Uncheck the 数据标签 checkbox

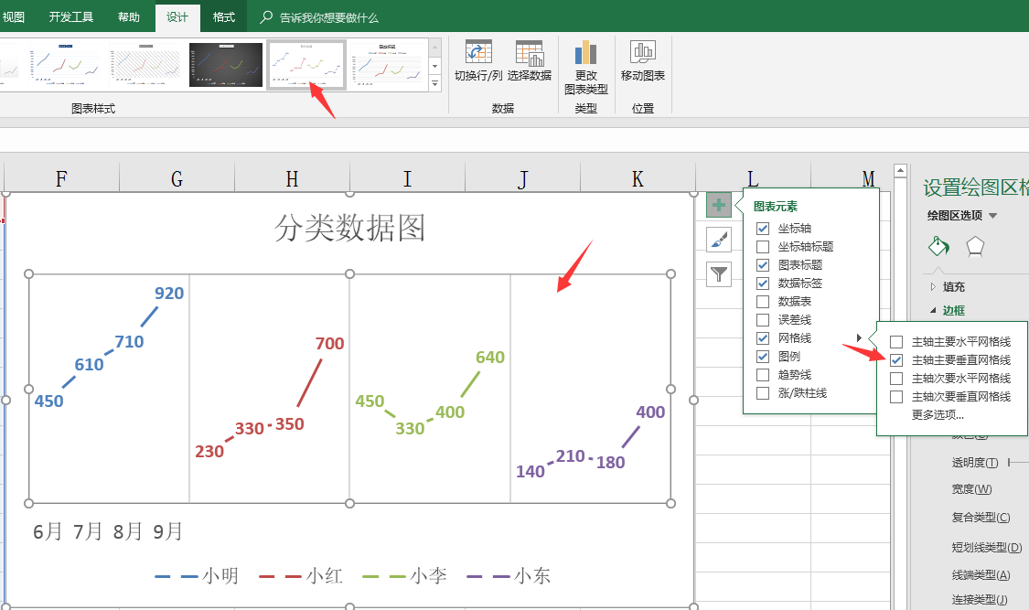[763, 284]
